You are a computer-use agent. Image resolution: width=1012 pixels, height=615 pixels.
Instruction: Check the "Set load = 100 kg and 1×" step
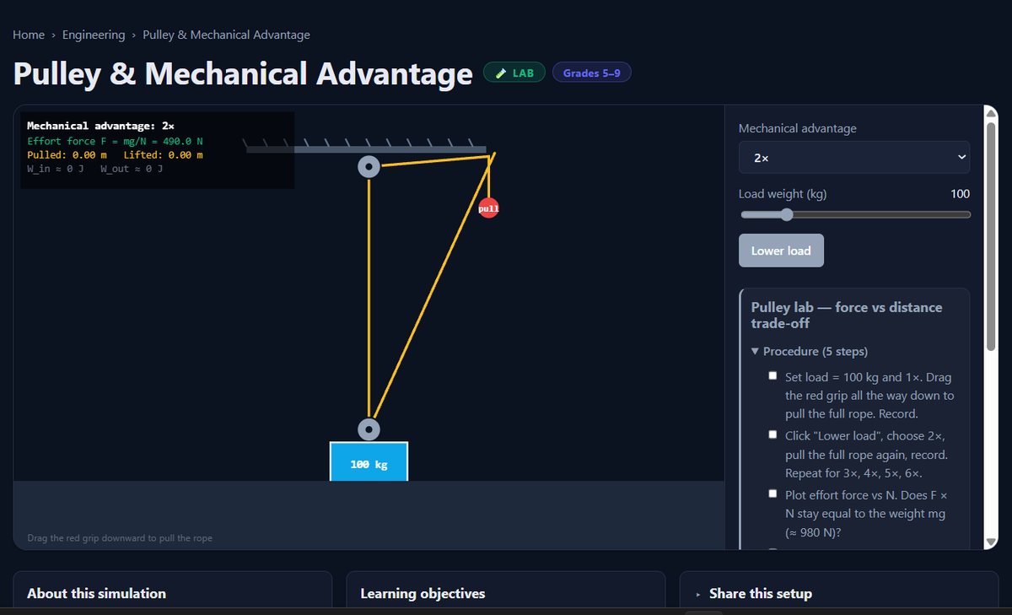pos(772,376)
